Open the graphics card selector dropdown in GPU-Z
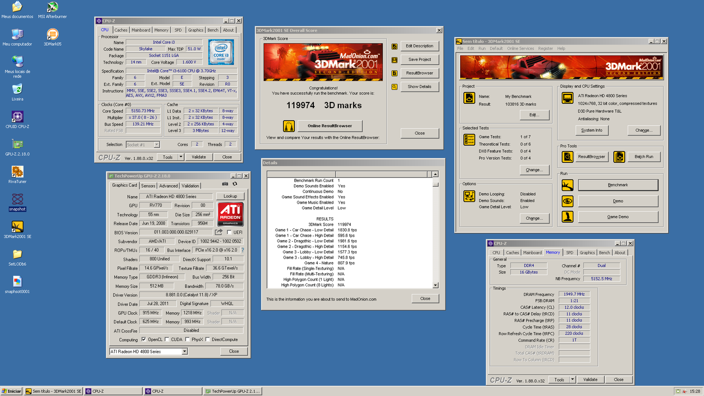Image resolution: width=704 pixels, height=396 pixels. 185,351
